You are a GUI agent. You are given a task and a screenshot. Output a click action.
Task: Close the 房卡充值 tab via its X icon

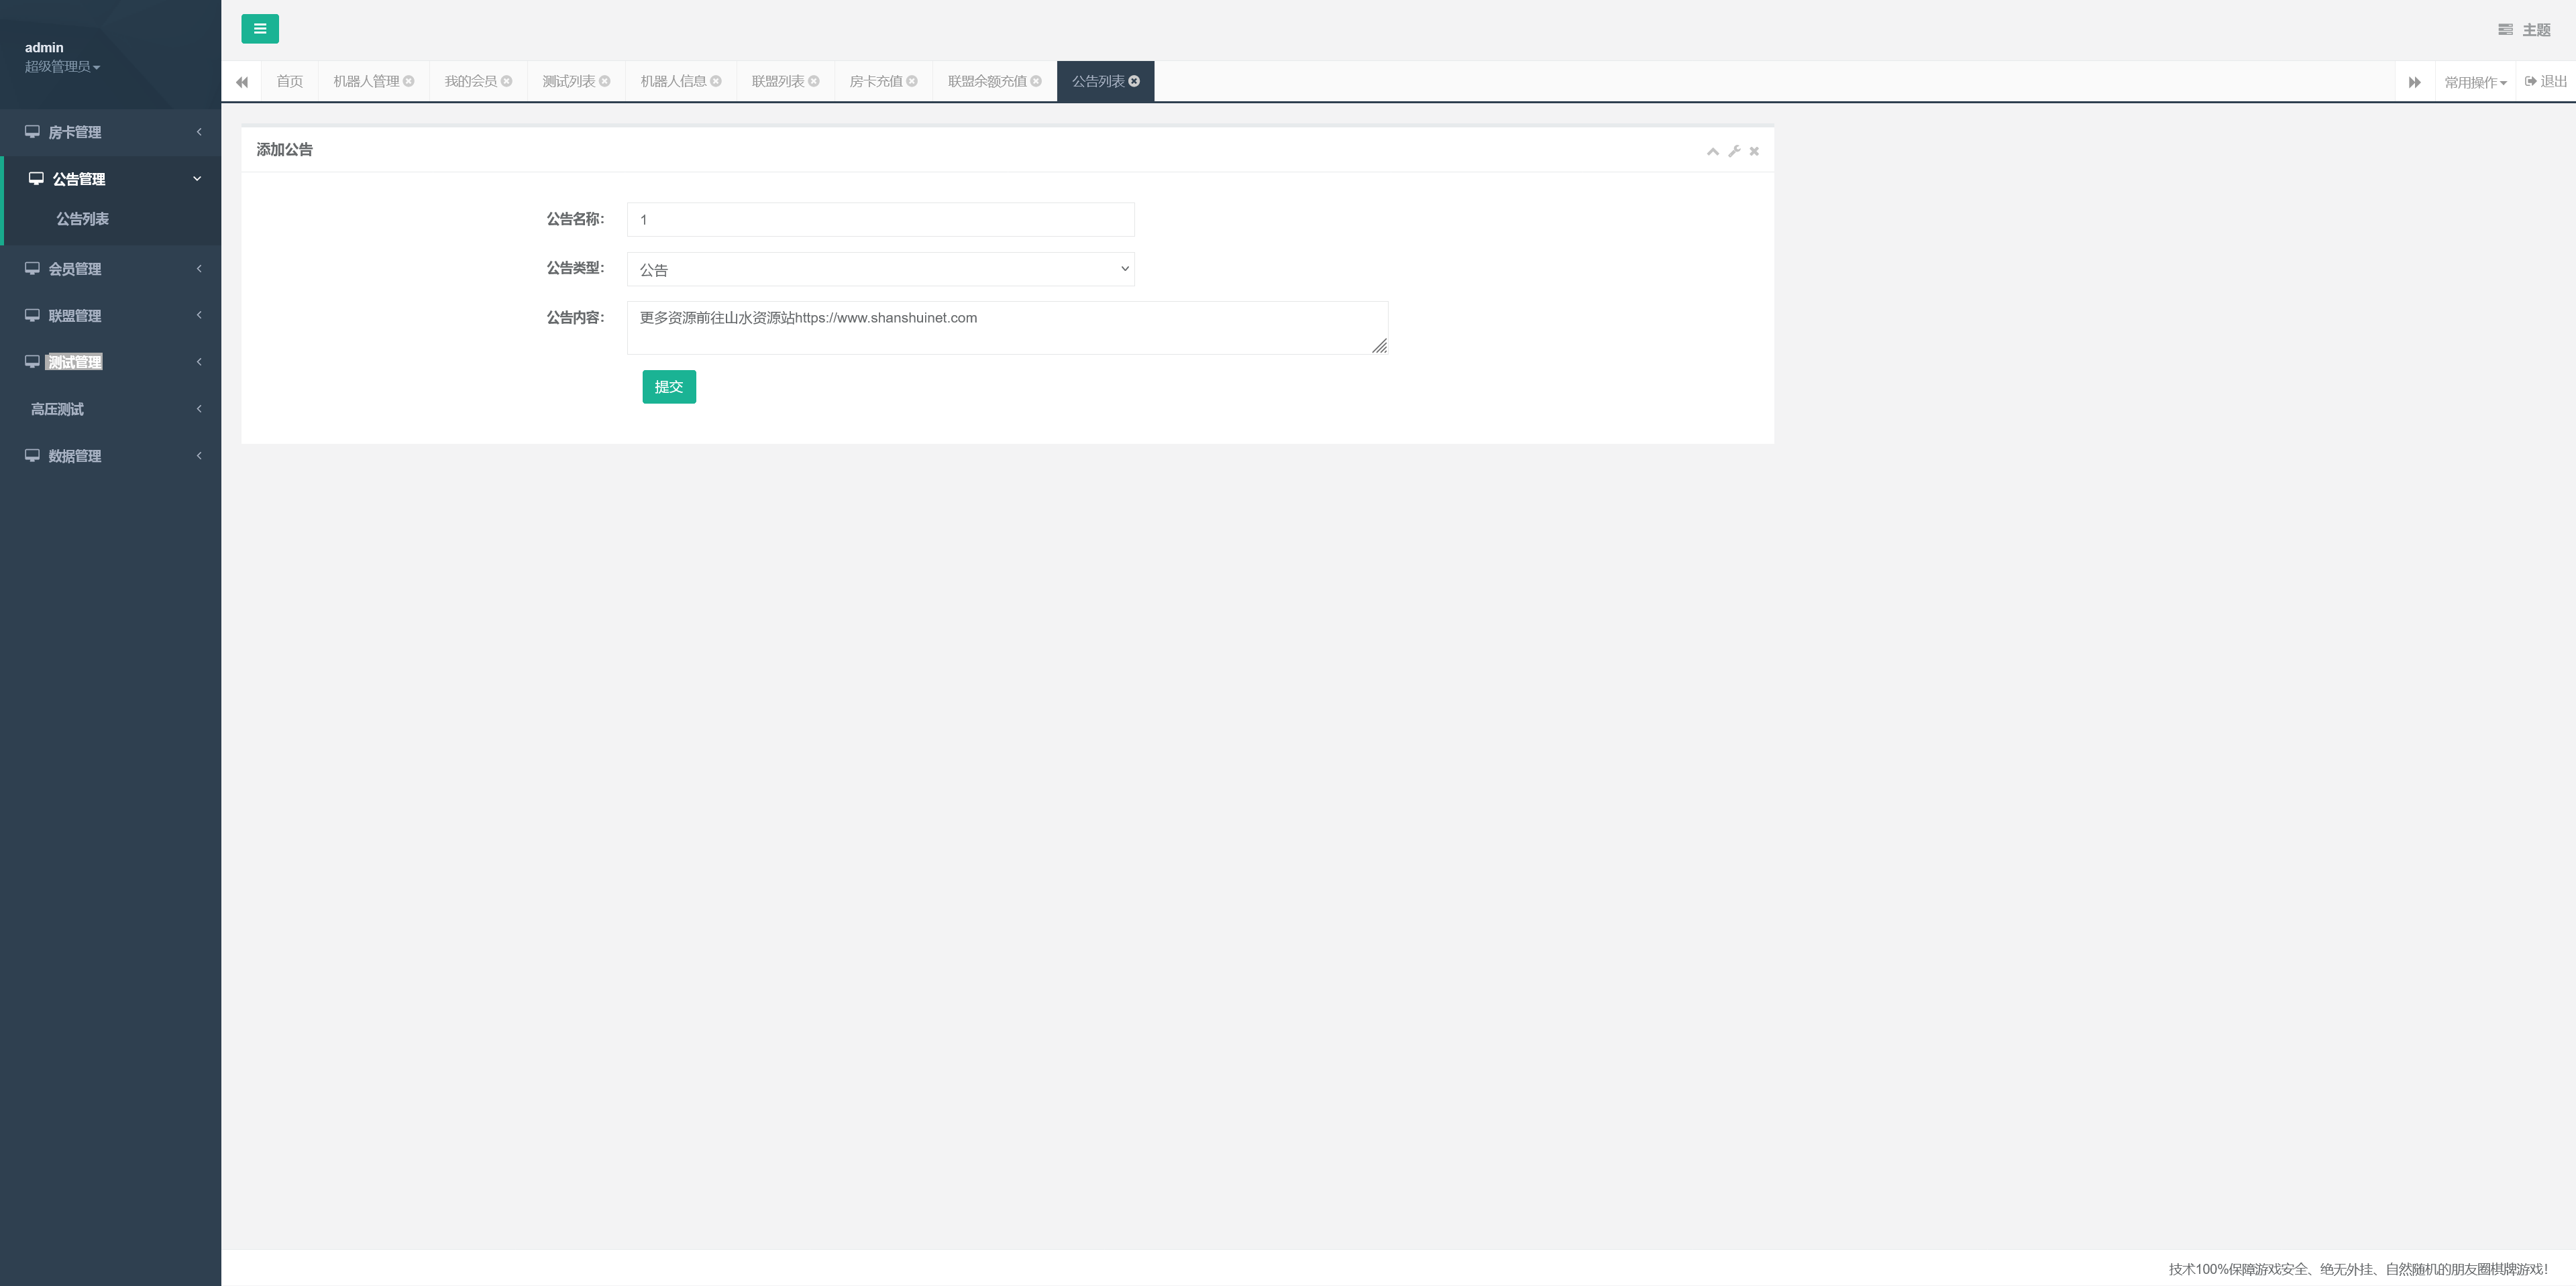point(912,81)
